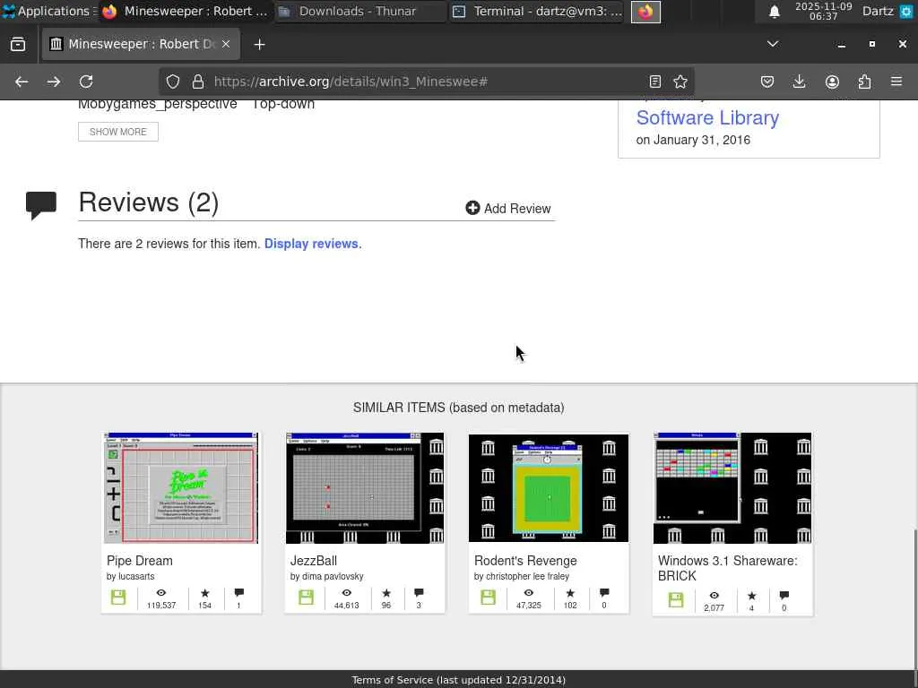Screen dimensions: 918x688
Task: Open Firefox View tab overview icon
Action: (x=18, y=45)
